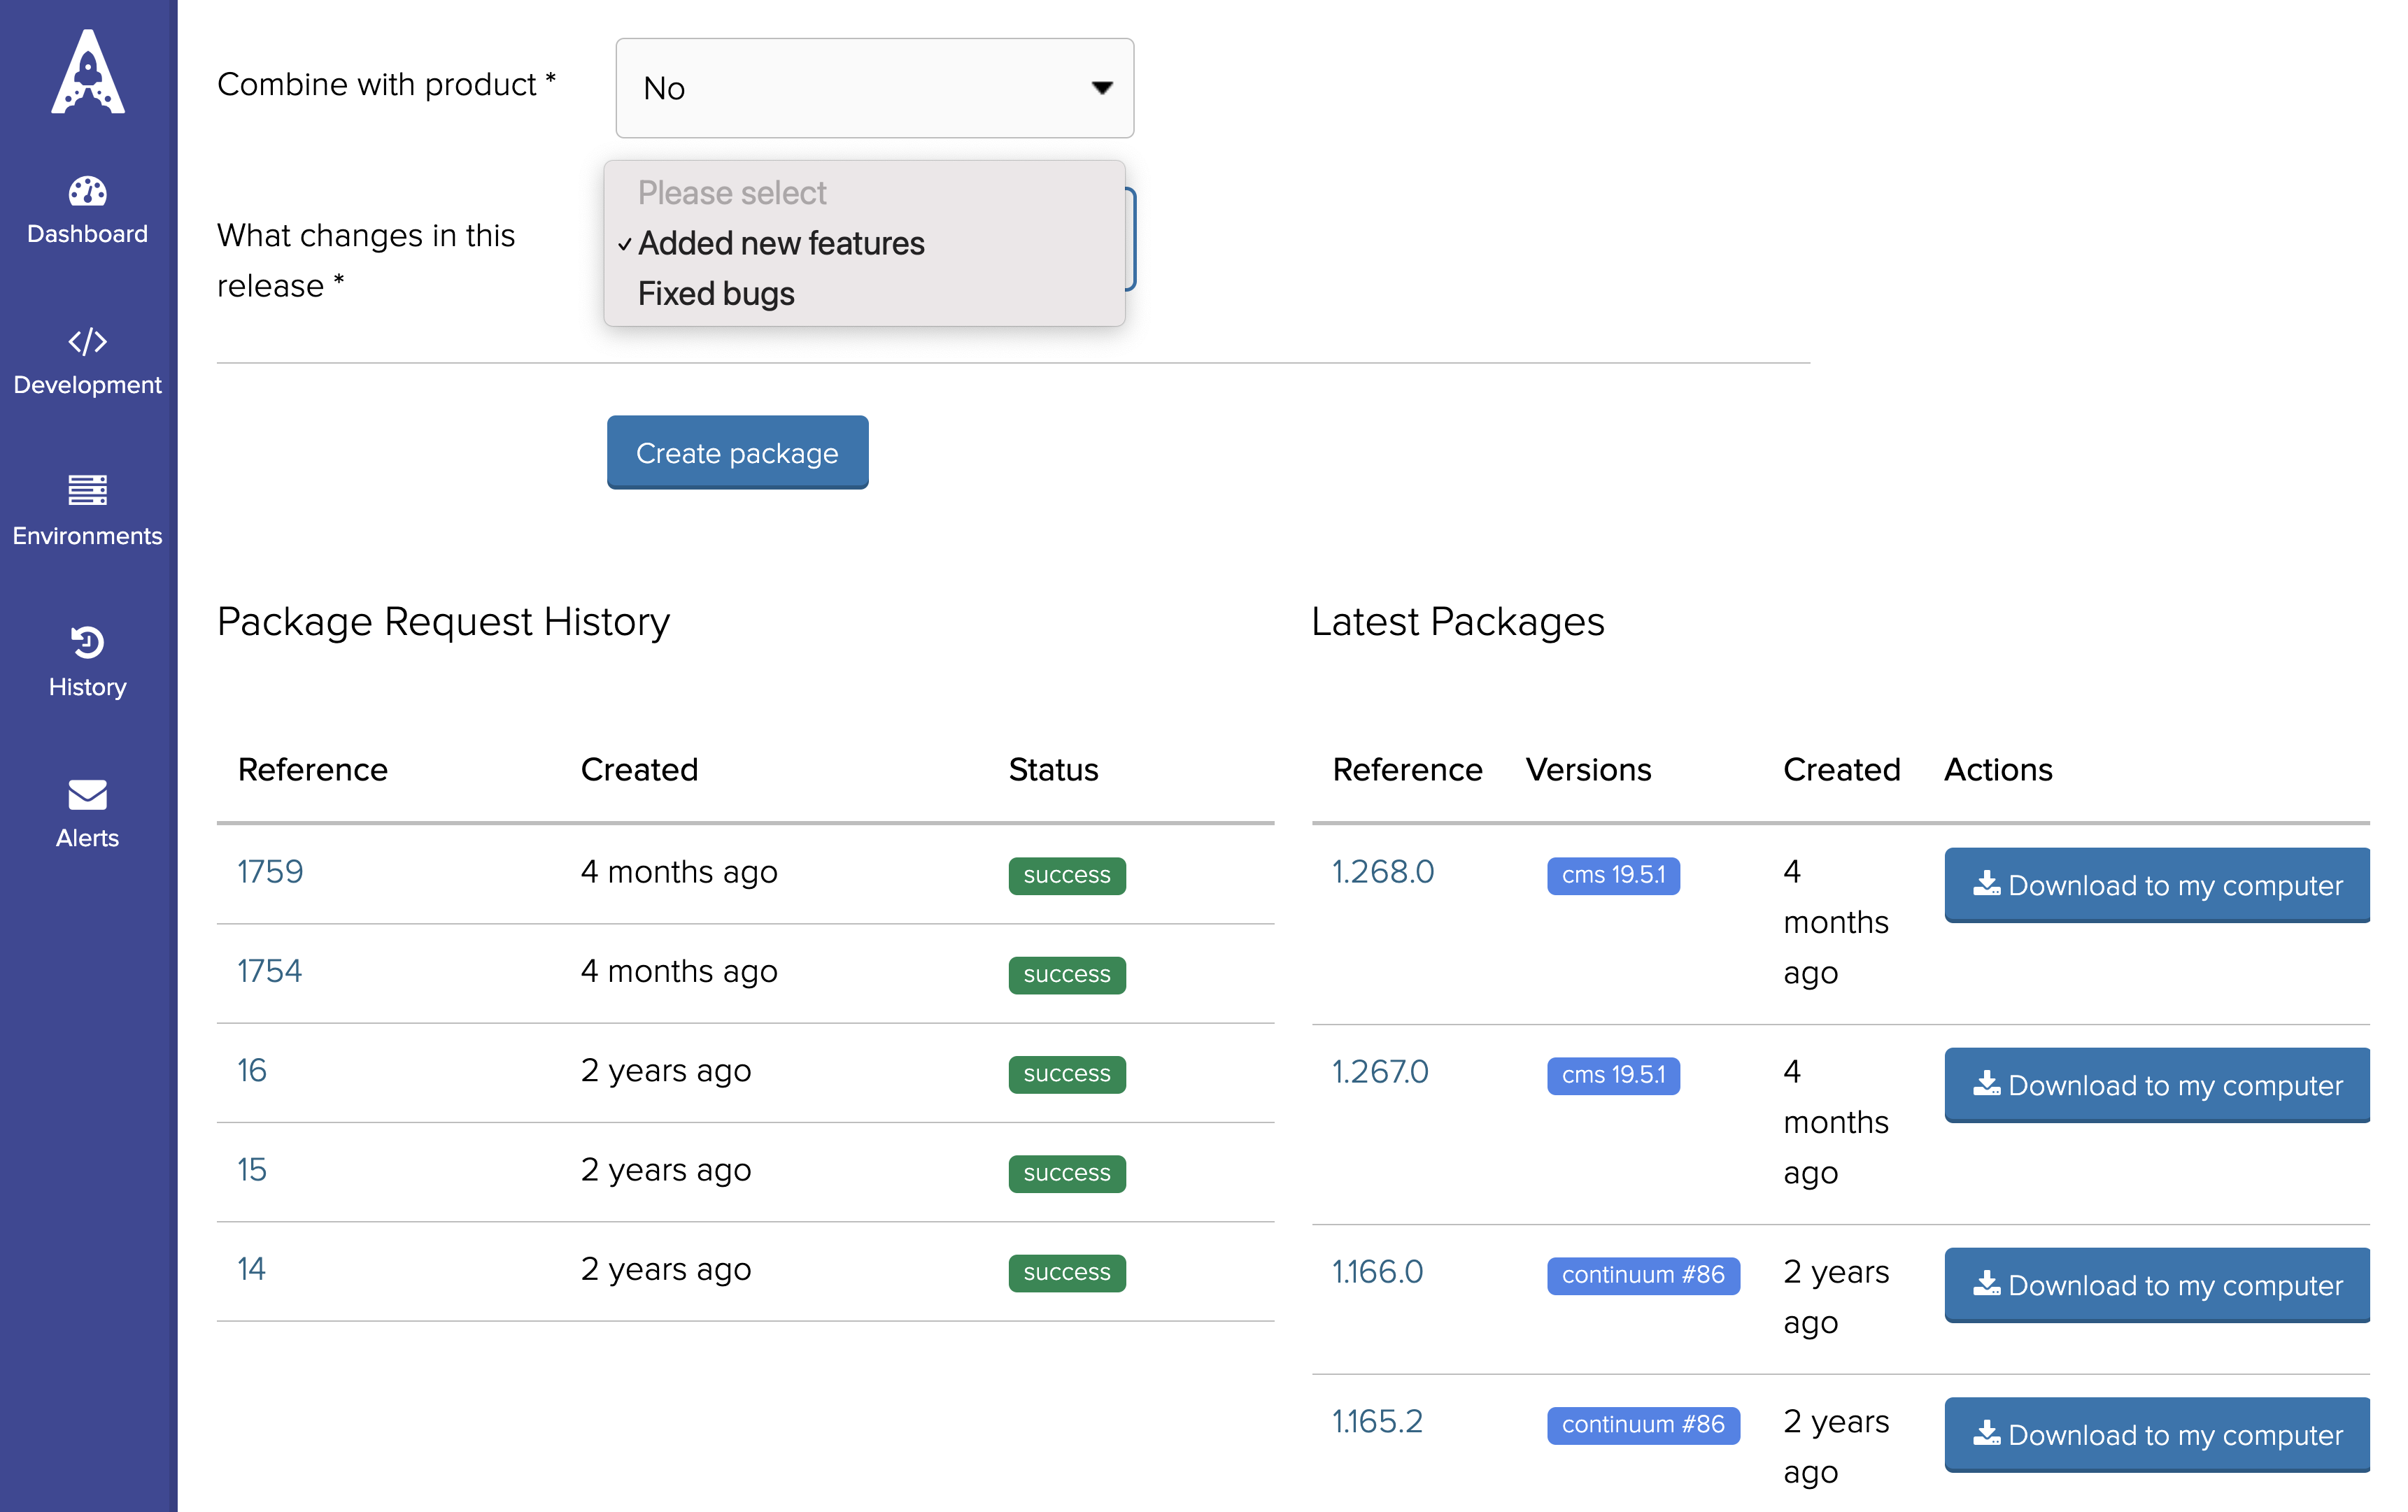Screen dimensions: 2408x1512
Task: Go to Development code icon
Action: [87, 342]
